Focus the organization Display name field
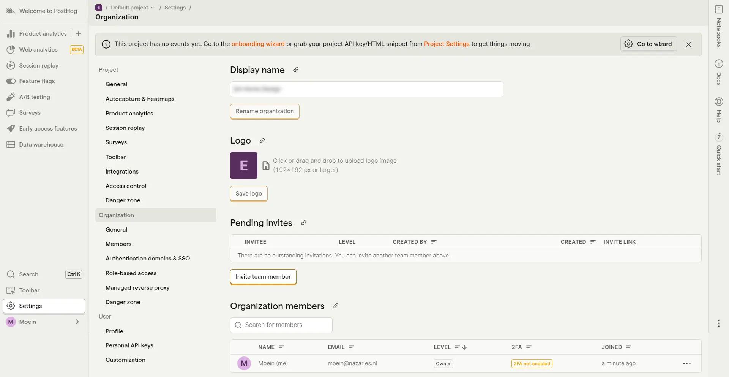Screen dimensions: 729x377 [367, 89]
